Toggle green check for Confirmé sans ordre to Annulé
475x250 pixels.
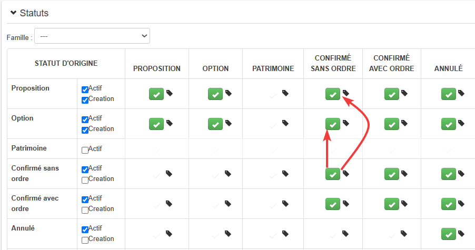coord(448,174)
